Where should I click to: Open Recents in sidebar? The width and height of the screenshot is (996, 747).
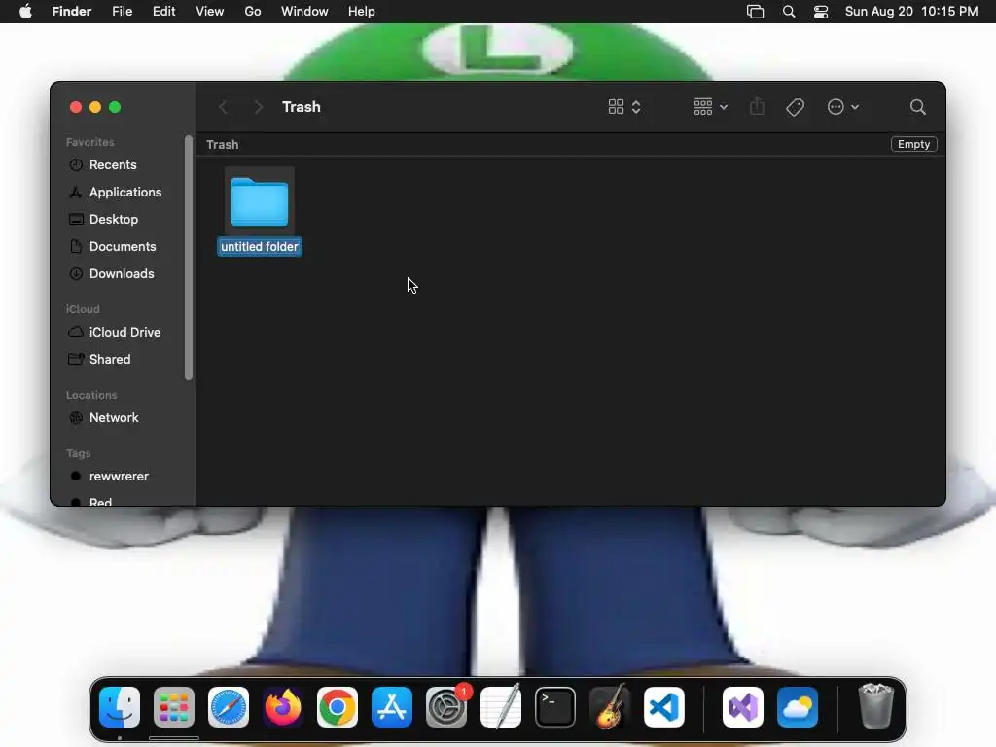pos(113,165)
